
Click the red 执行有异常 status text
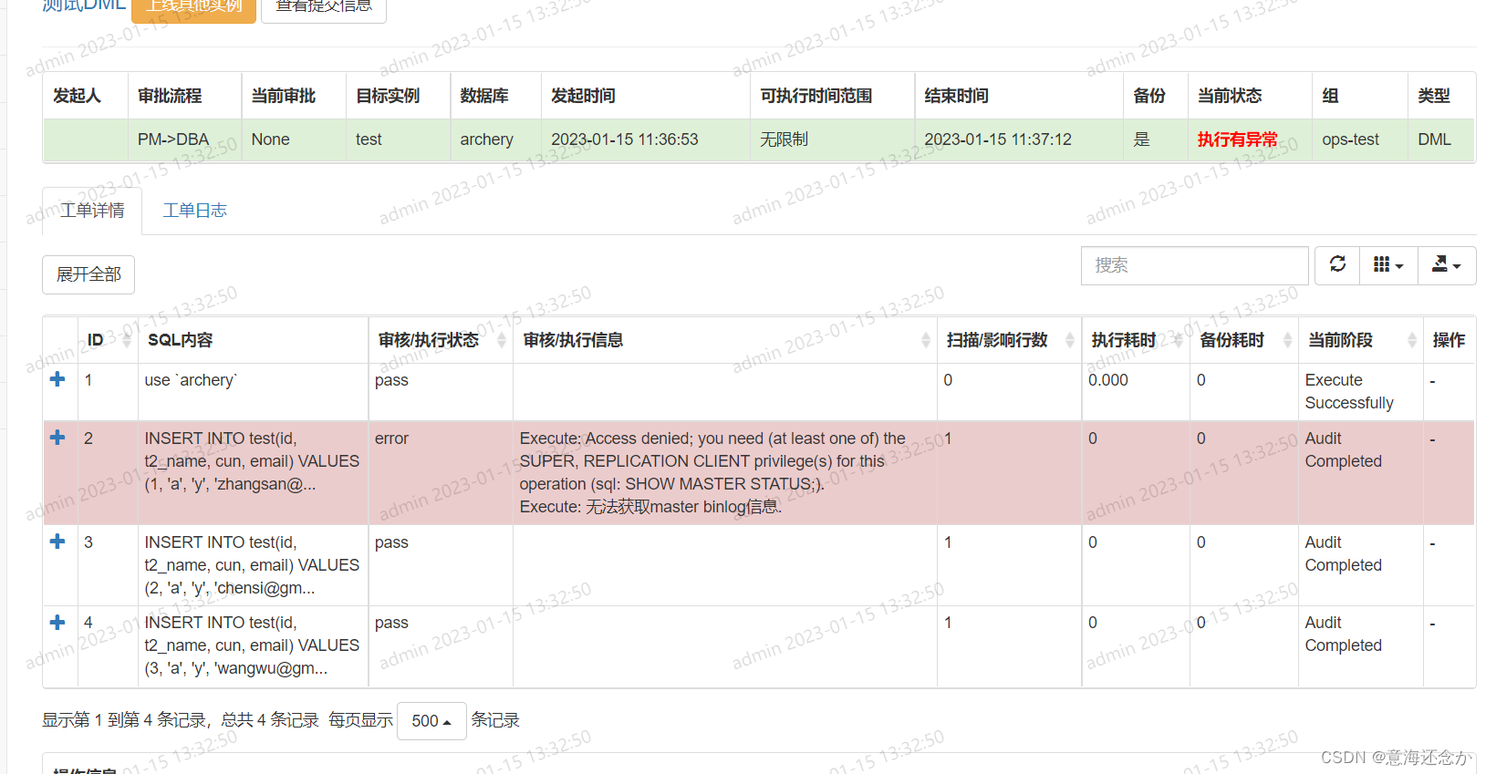(x=1237, y=139)
